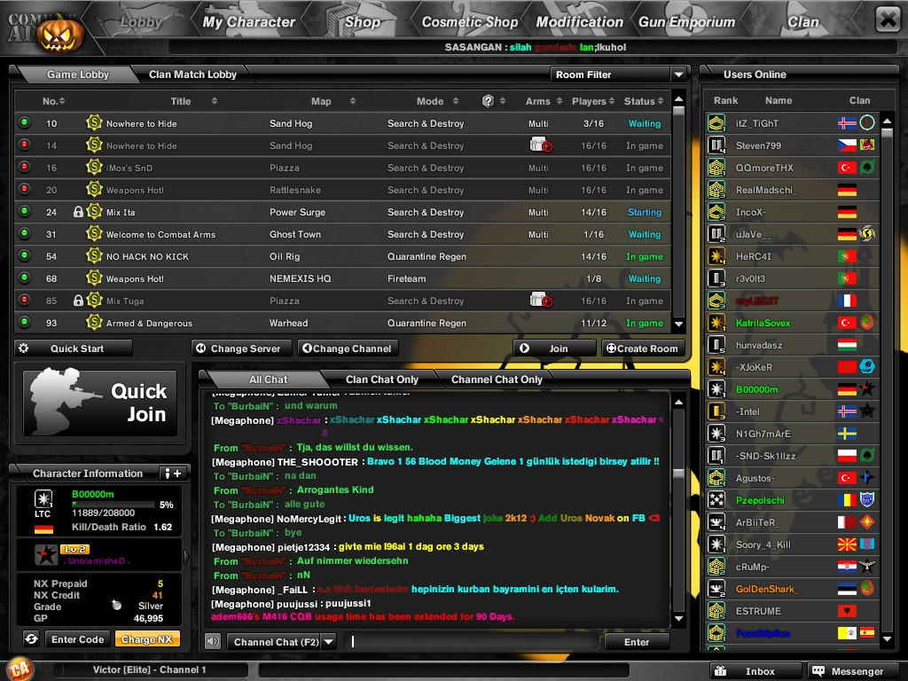The width and height of the screenshot is (908, 681).
Task: Click the large Quick Join button
Action: [x=99, y=403]
